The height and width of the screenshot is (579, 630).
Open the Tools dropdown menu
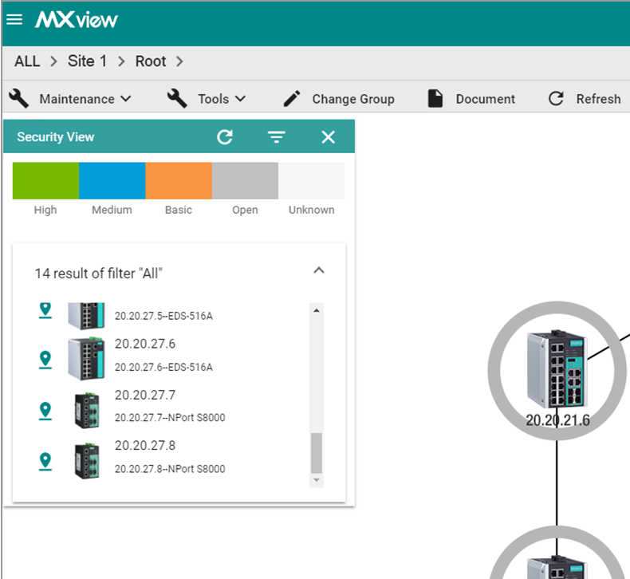pyautogui.click(x=207, y=99)
